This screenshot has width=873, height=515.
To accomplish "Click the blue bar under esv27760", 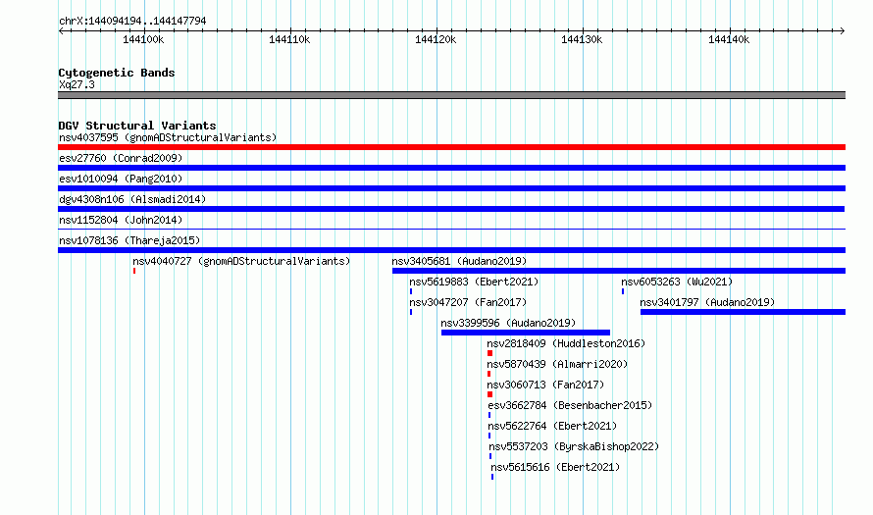I will (x=451, y=168).
